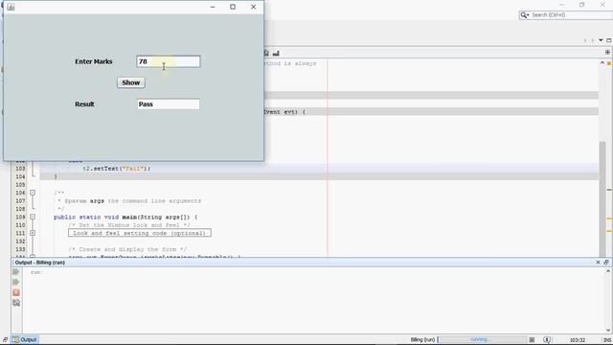Click inside the NetBeans Search box
This screenshot has width=613, height=345.
pyautogui.click(x=571, y=15)
